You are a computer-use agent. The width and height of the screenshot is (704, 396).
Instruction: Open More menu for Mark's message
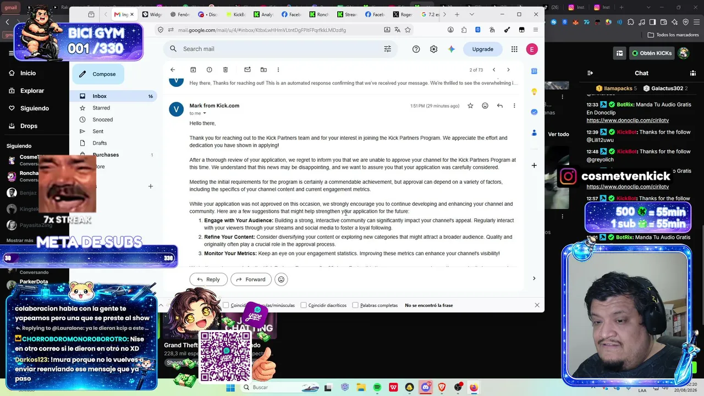pyautogui.click(x=514, y=106)
